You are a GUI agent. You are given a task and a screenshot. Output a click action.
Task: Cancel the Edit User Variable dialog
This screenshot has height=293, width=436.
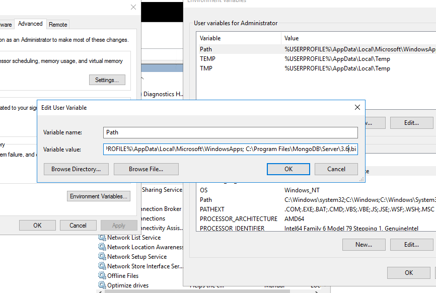(x=336, y=169)
